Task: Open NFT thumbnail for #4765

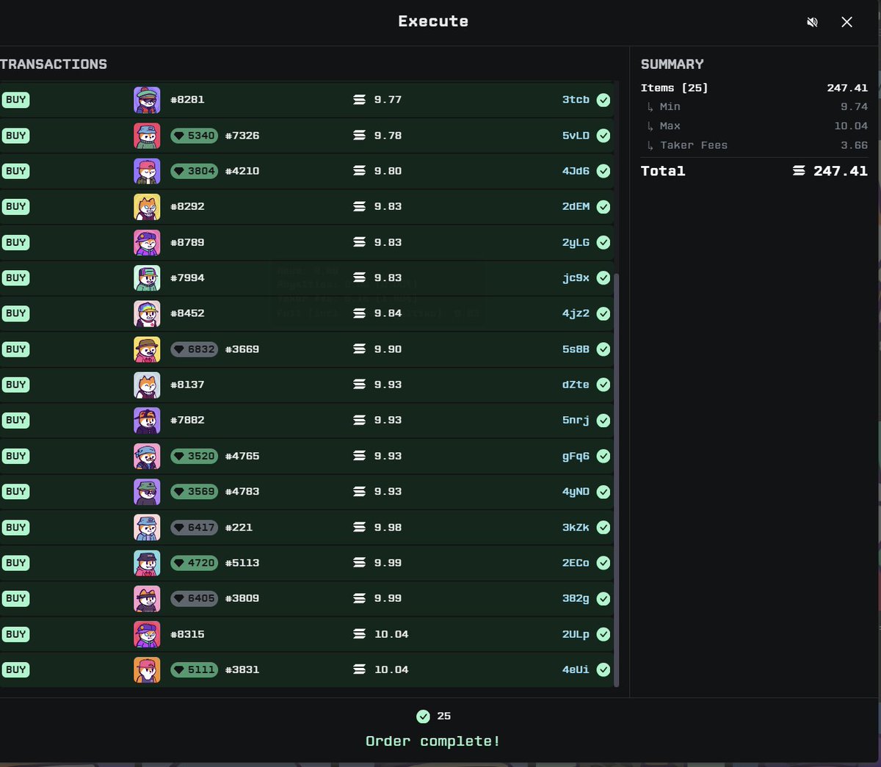Action: click(x=147, y=456)
